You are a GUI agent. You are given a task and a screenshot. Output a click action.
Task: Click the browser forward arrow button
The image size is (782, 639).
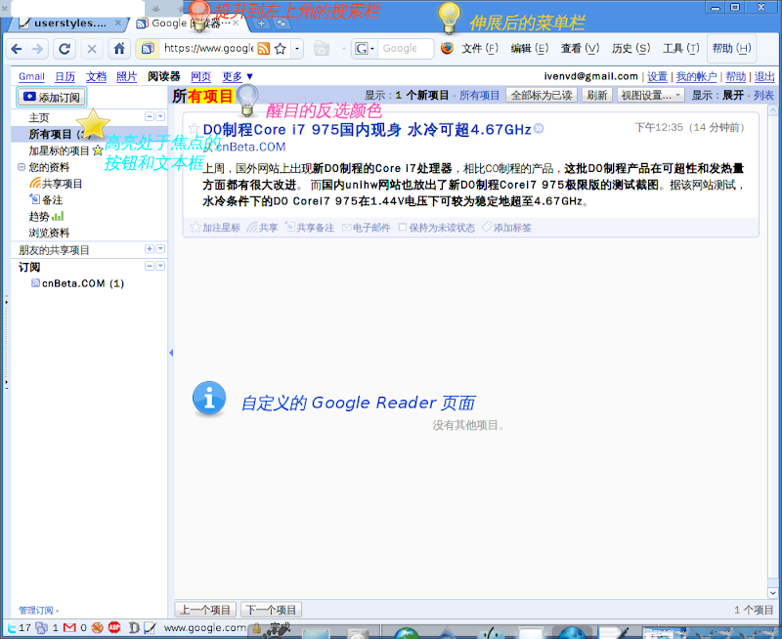(x=38, y=49)
